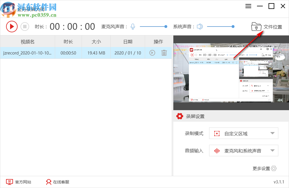Click the stop recording button
The height and width of the screenshot is (188, 289).
(25, 26)
